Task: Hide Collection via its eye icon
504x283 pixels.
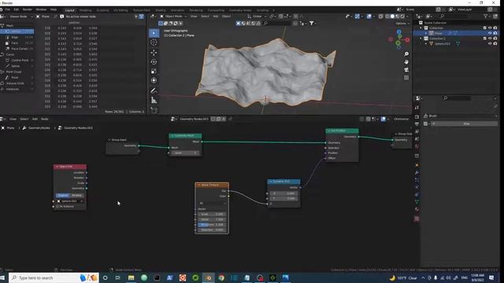Action: click(x=490, y=28)
